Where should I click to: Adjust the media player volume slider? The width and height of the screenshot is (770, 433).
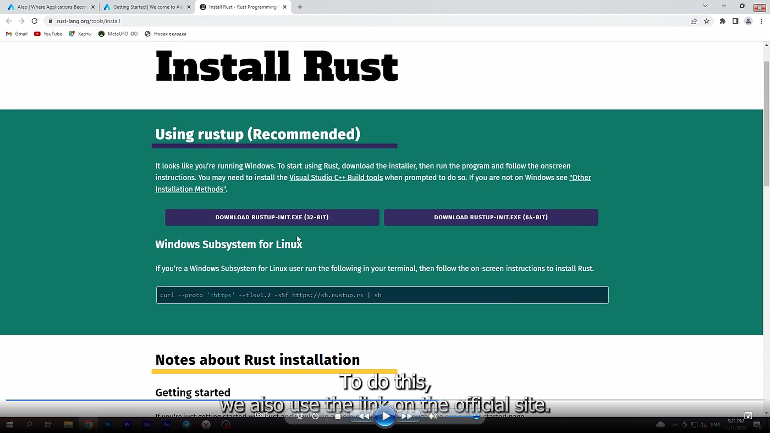[461, 417]
